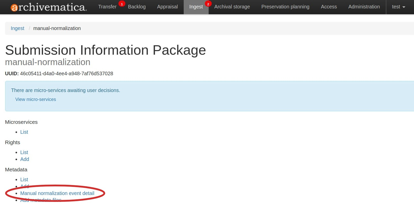The height and width of the screenshot is (210, 414).
Task: Click the Ingest breadcrumb link
Action: 17,28
